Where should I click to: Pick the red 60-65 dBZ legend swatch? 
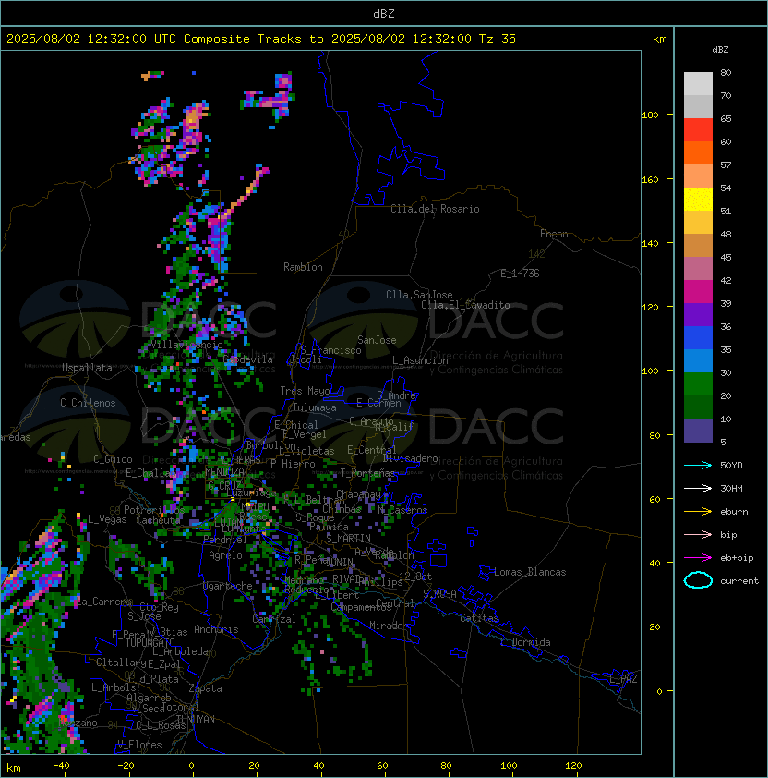click(698, 130)
